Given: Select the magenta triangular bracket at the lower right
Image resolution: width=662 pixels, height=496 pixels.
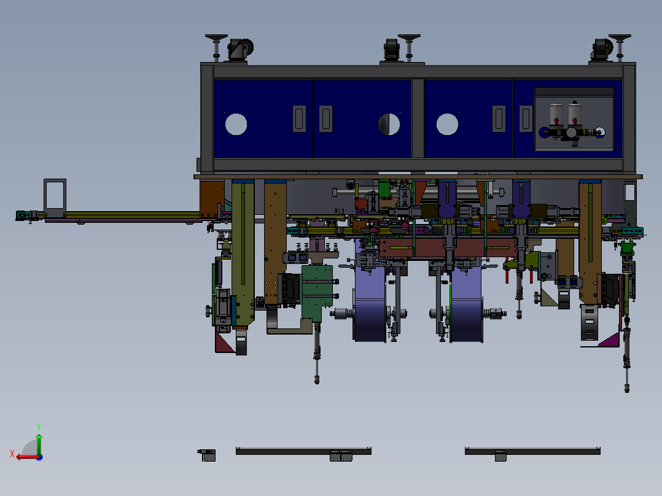Looking at the screenshot, I should click(x=609, y=340).
